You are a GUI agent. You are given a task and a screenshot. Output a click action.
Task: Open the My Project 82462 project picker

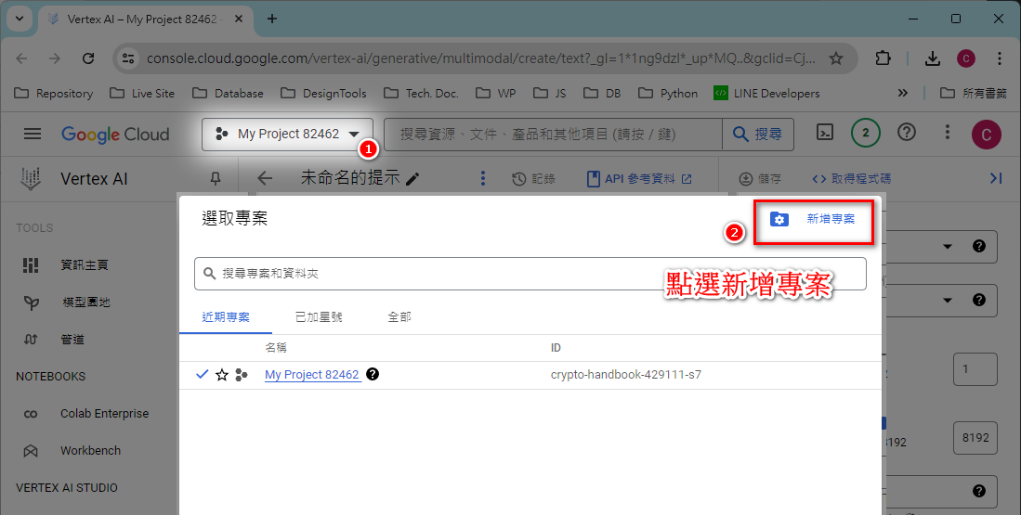click(287, 134)
